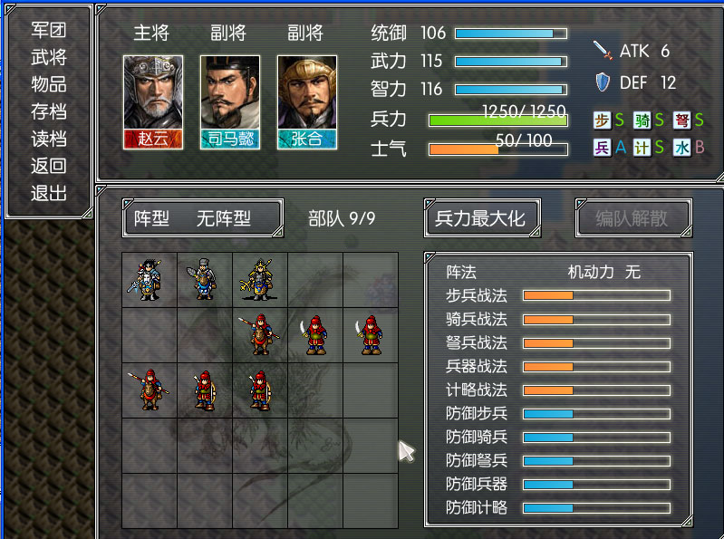Click the 兵力最大化 button
The height and width of the screenshot is (539, 724).
coord(482,218)
